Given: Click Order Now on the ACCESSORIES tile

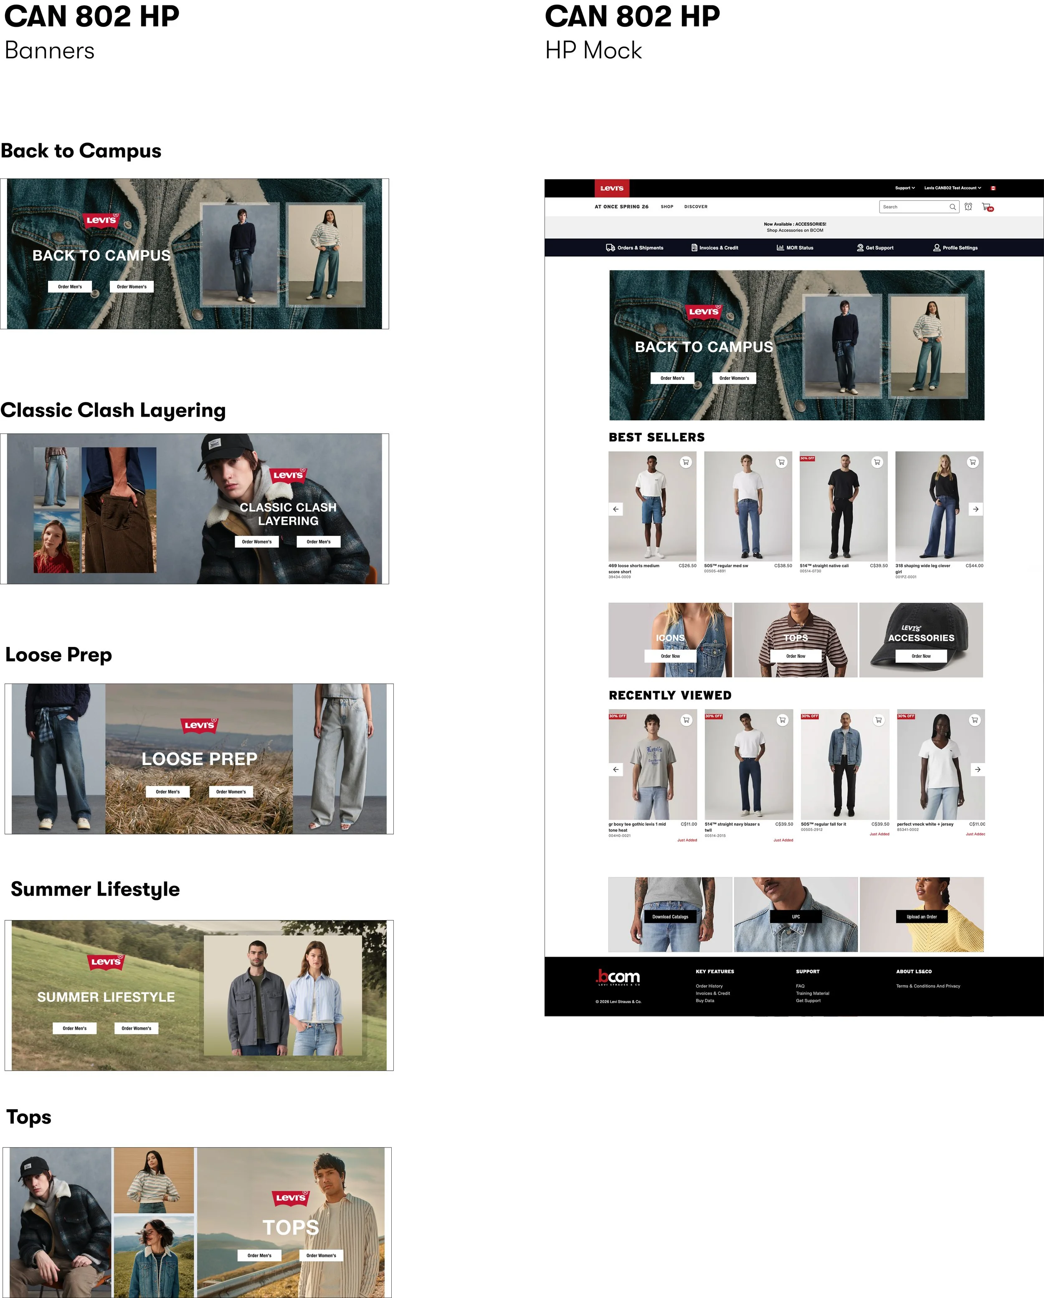Looking at the screenshot, I should tap(921, 656).
